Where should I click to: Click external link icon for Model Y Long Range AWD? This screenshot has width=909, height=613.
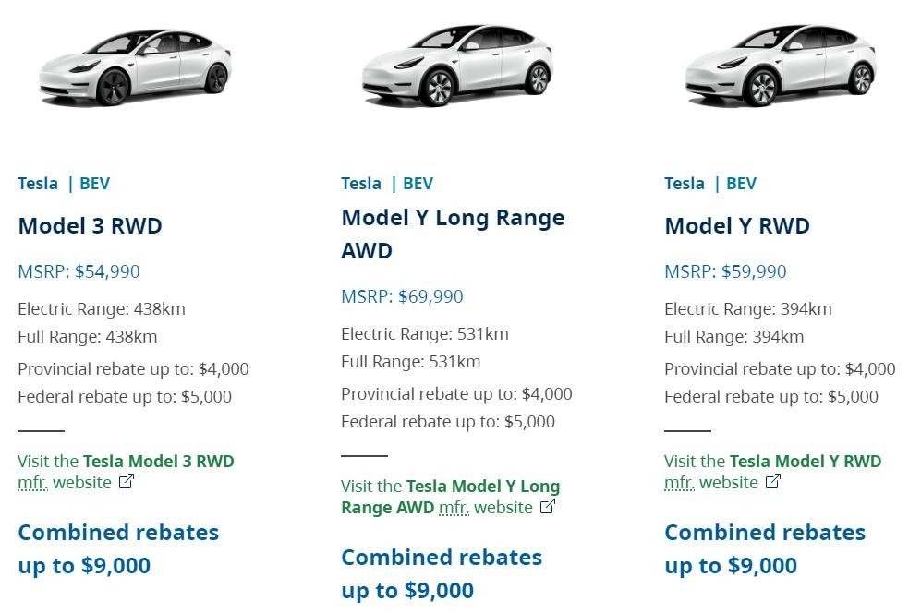(x=547, y=507)
